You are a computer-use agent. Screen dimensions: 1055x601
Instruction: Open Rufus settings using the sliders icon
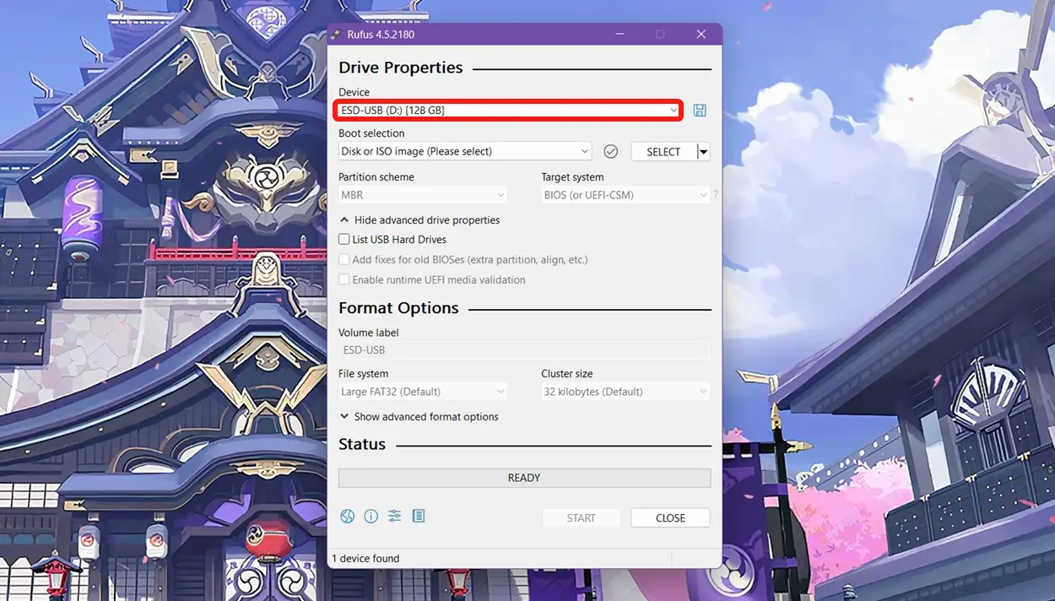coord(394,516)
